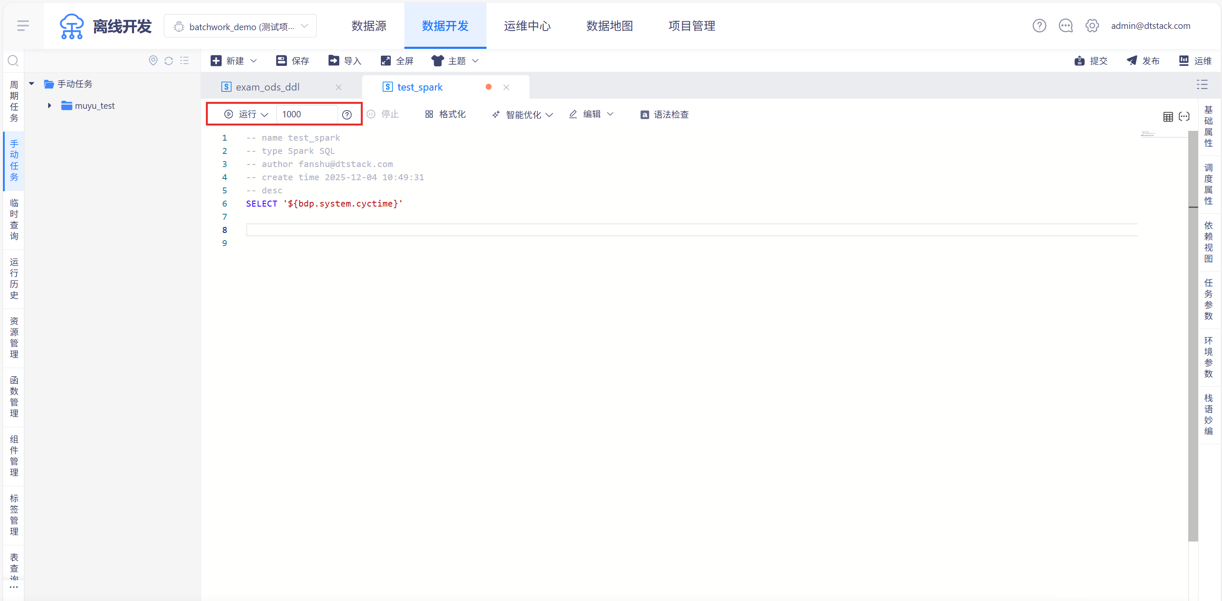Click the 语法检查 syntax check button
1222x601 pixels.
(x=664, y=115)
